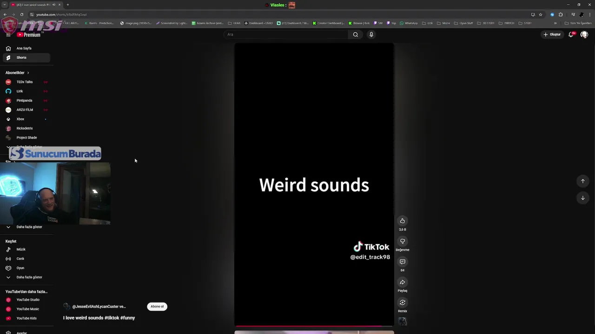Viewport: 595px width, 334px height.
Task: Like the short with thumbs up
Action: coord(403,221)
